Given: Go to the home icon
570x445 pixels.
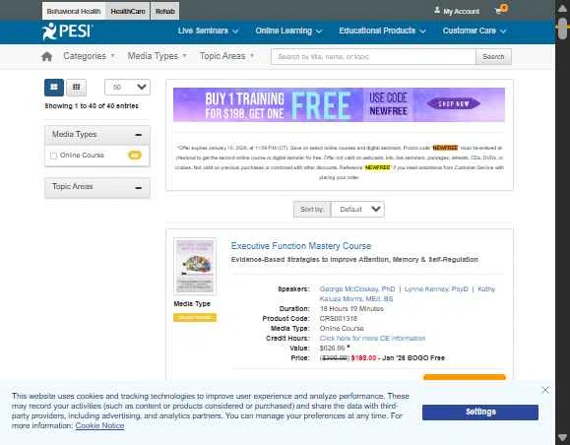Looking at the screenshot, I should [47, 56].
